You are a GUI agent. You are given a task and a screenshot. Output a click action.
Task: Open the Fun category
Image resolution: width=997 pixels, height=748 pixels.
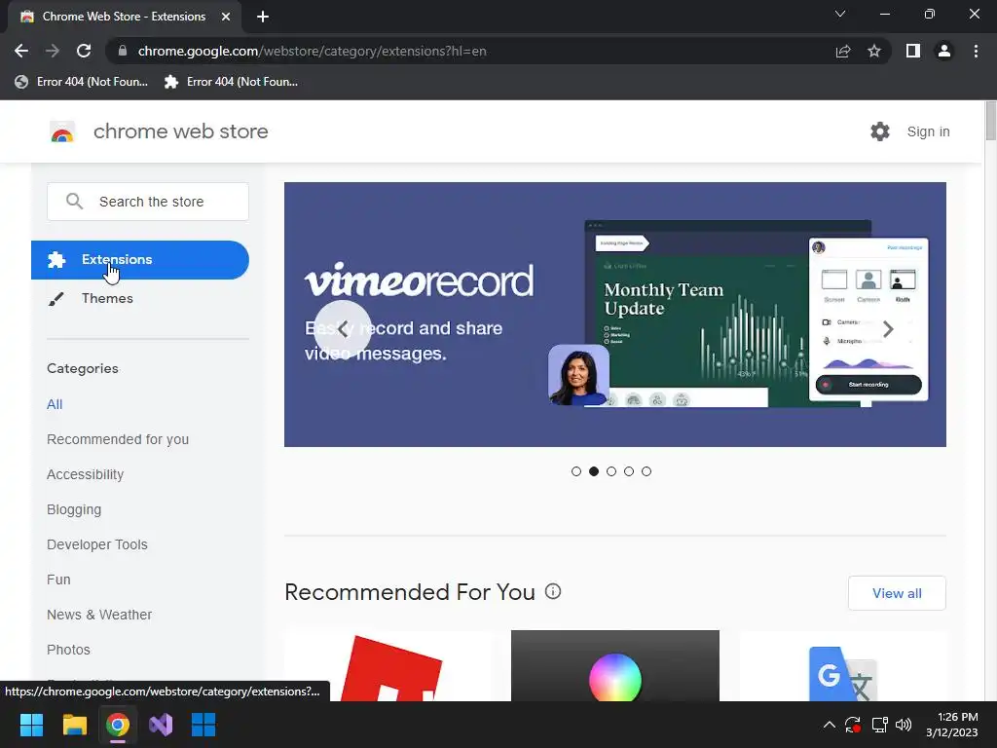58,580
